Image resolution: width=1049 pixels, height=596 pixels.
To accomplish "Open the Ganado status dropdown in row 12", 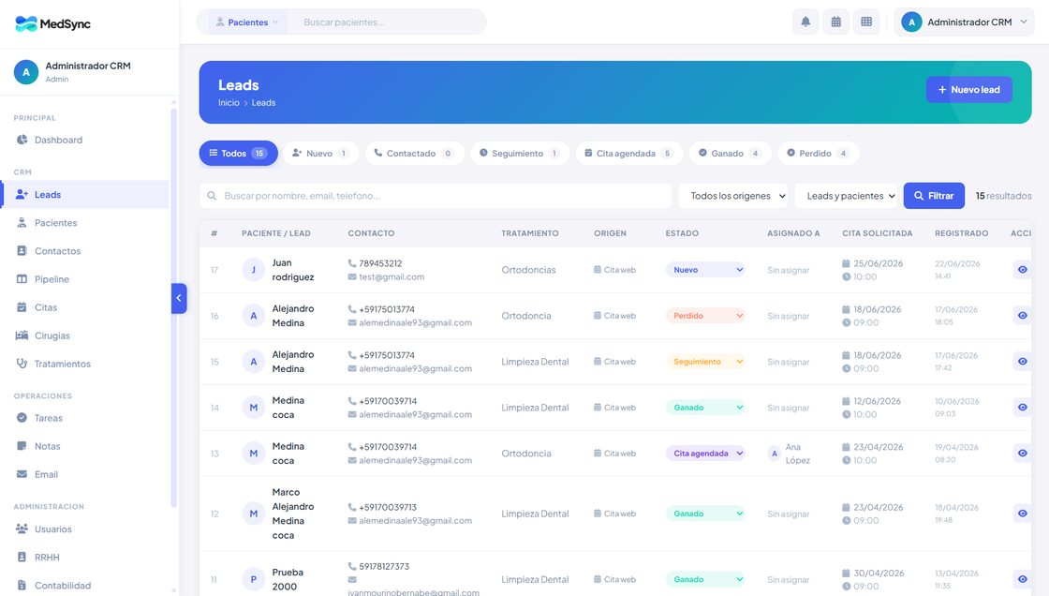I will (705, 514).
